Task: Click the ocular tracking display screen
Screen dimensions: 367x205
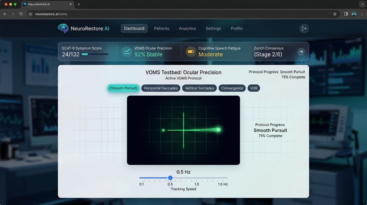Action: 183,130
